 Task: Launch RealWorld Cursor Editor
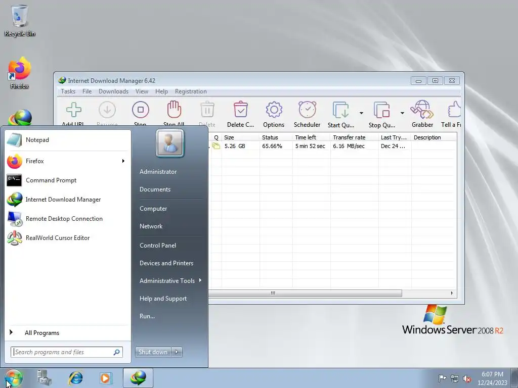pyautogui.click(x=67, y=238)
